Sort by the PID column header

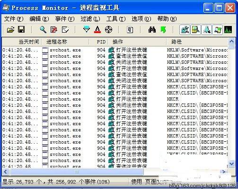point(98,42)
